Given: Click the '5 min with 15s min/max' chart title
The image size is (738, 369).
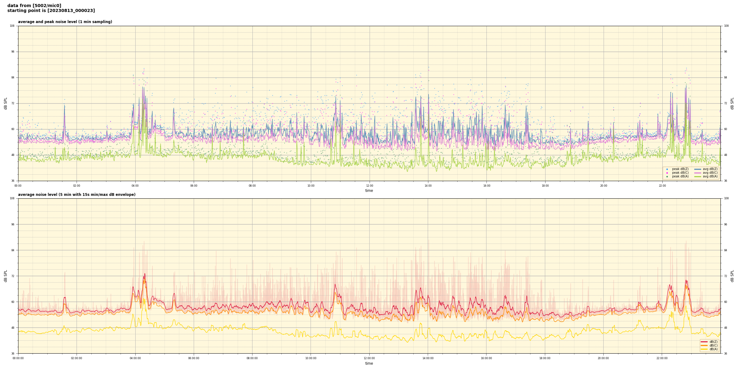Looking at the screenshot, I should tap(77, 195).
